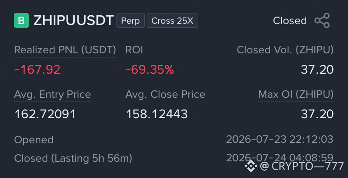Click the green B buy-side icon
The height and width of the screenshot is (178, 348).
click(x=21, y=20)
